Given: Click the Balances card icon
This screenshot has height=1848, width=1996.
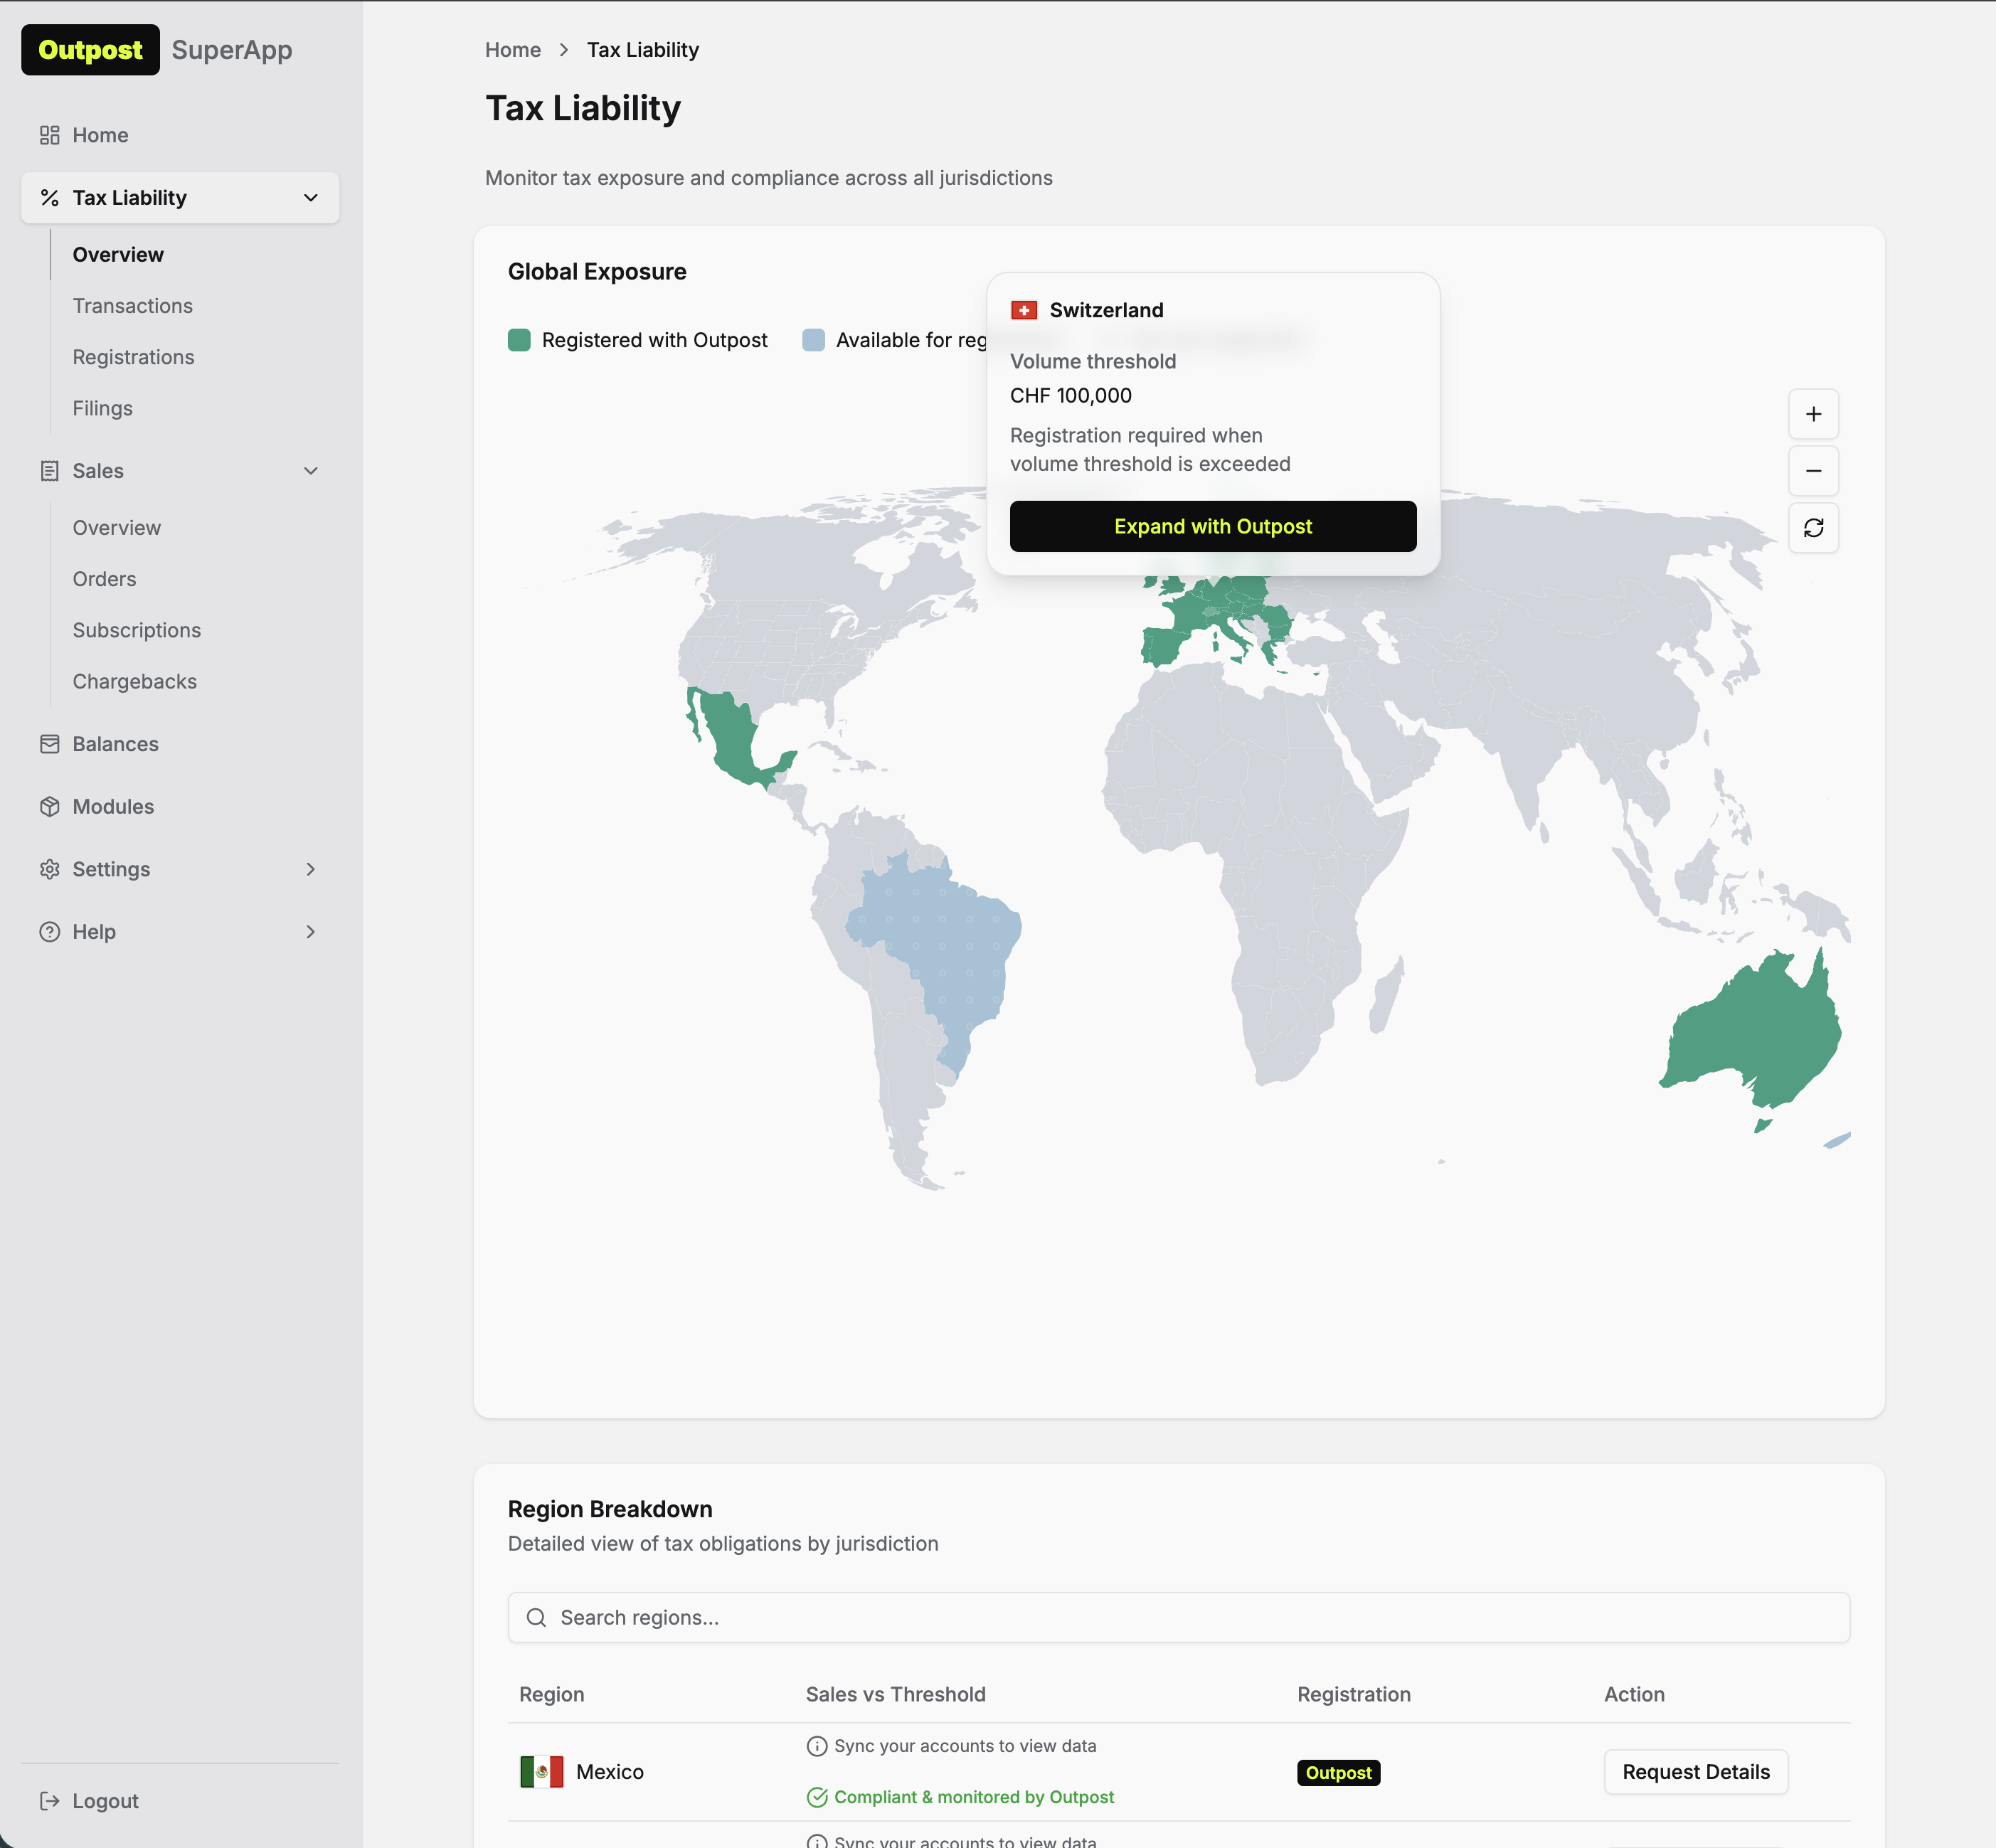Looking at the screenshot, I should pyautogui.click(x=49, y=744).
